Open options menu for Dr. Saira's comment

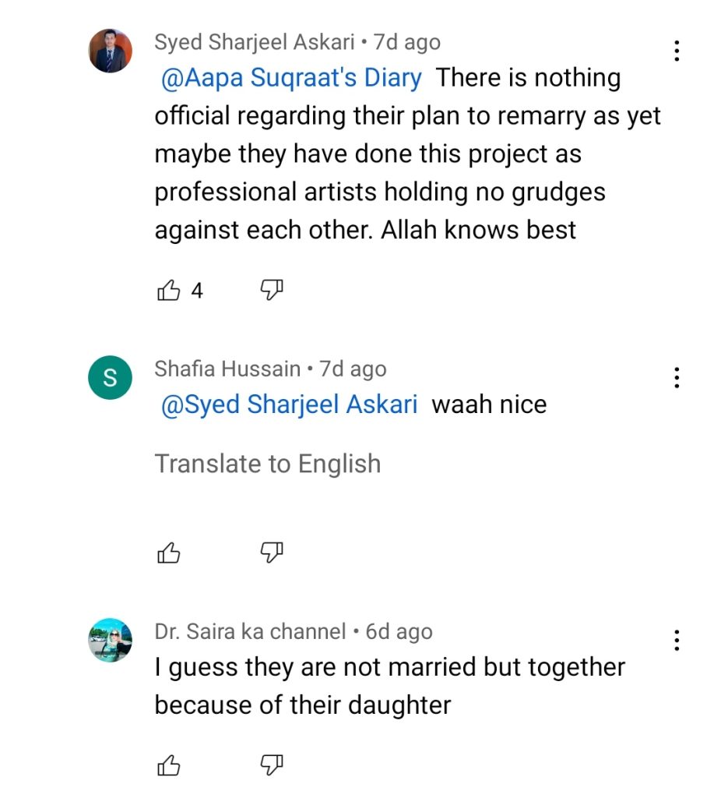click(x=677, y=641)
